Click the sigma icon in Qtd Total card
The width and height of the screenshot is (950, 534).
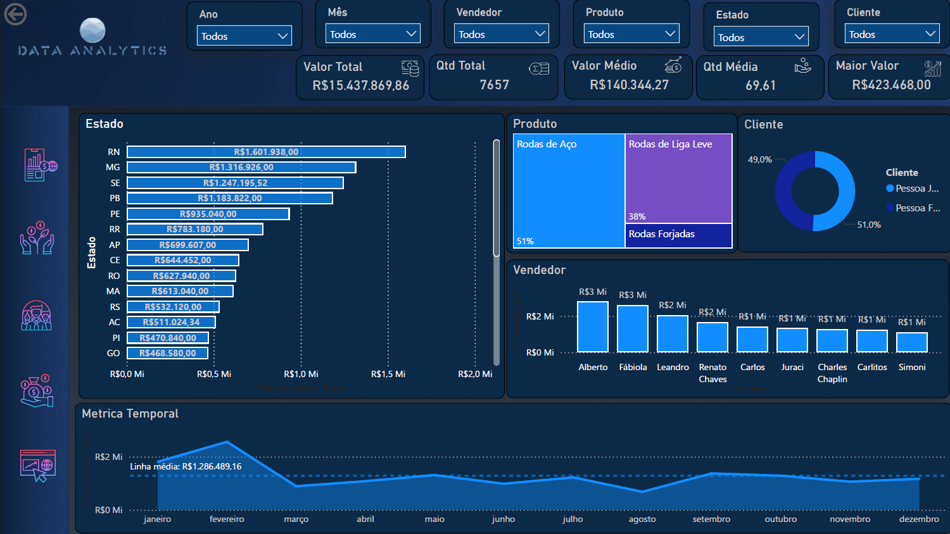(539, 68)
